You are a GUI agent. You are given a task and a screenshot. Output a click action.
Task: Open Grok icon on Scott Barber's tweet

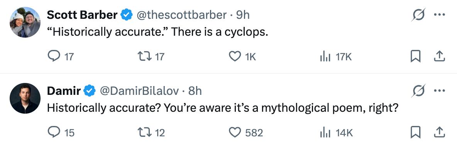click(x=418, y=15)
